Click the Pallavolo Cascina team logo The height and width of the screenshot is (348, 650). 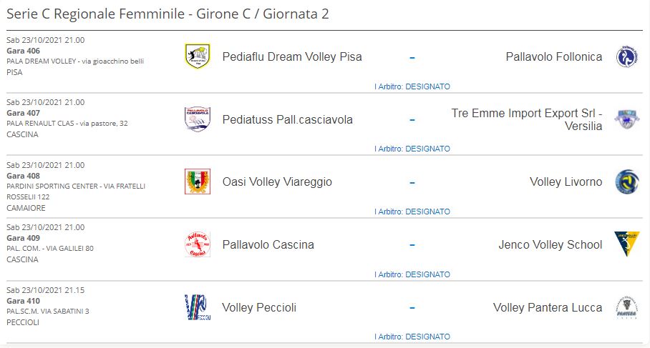(197, 244)
